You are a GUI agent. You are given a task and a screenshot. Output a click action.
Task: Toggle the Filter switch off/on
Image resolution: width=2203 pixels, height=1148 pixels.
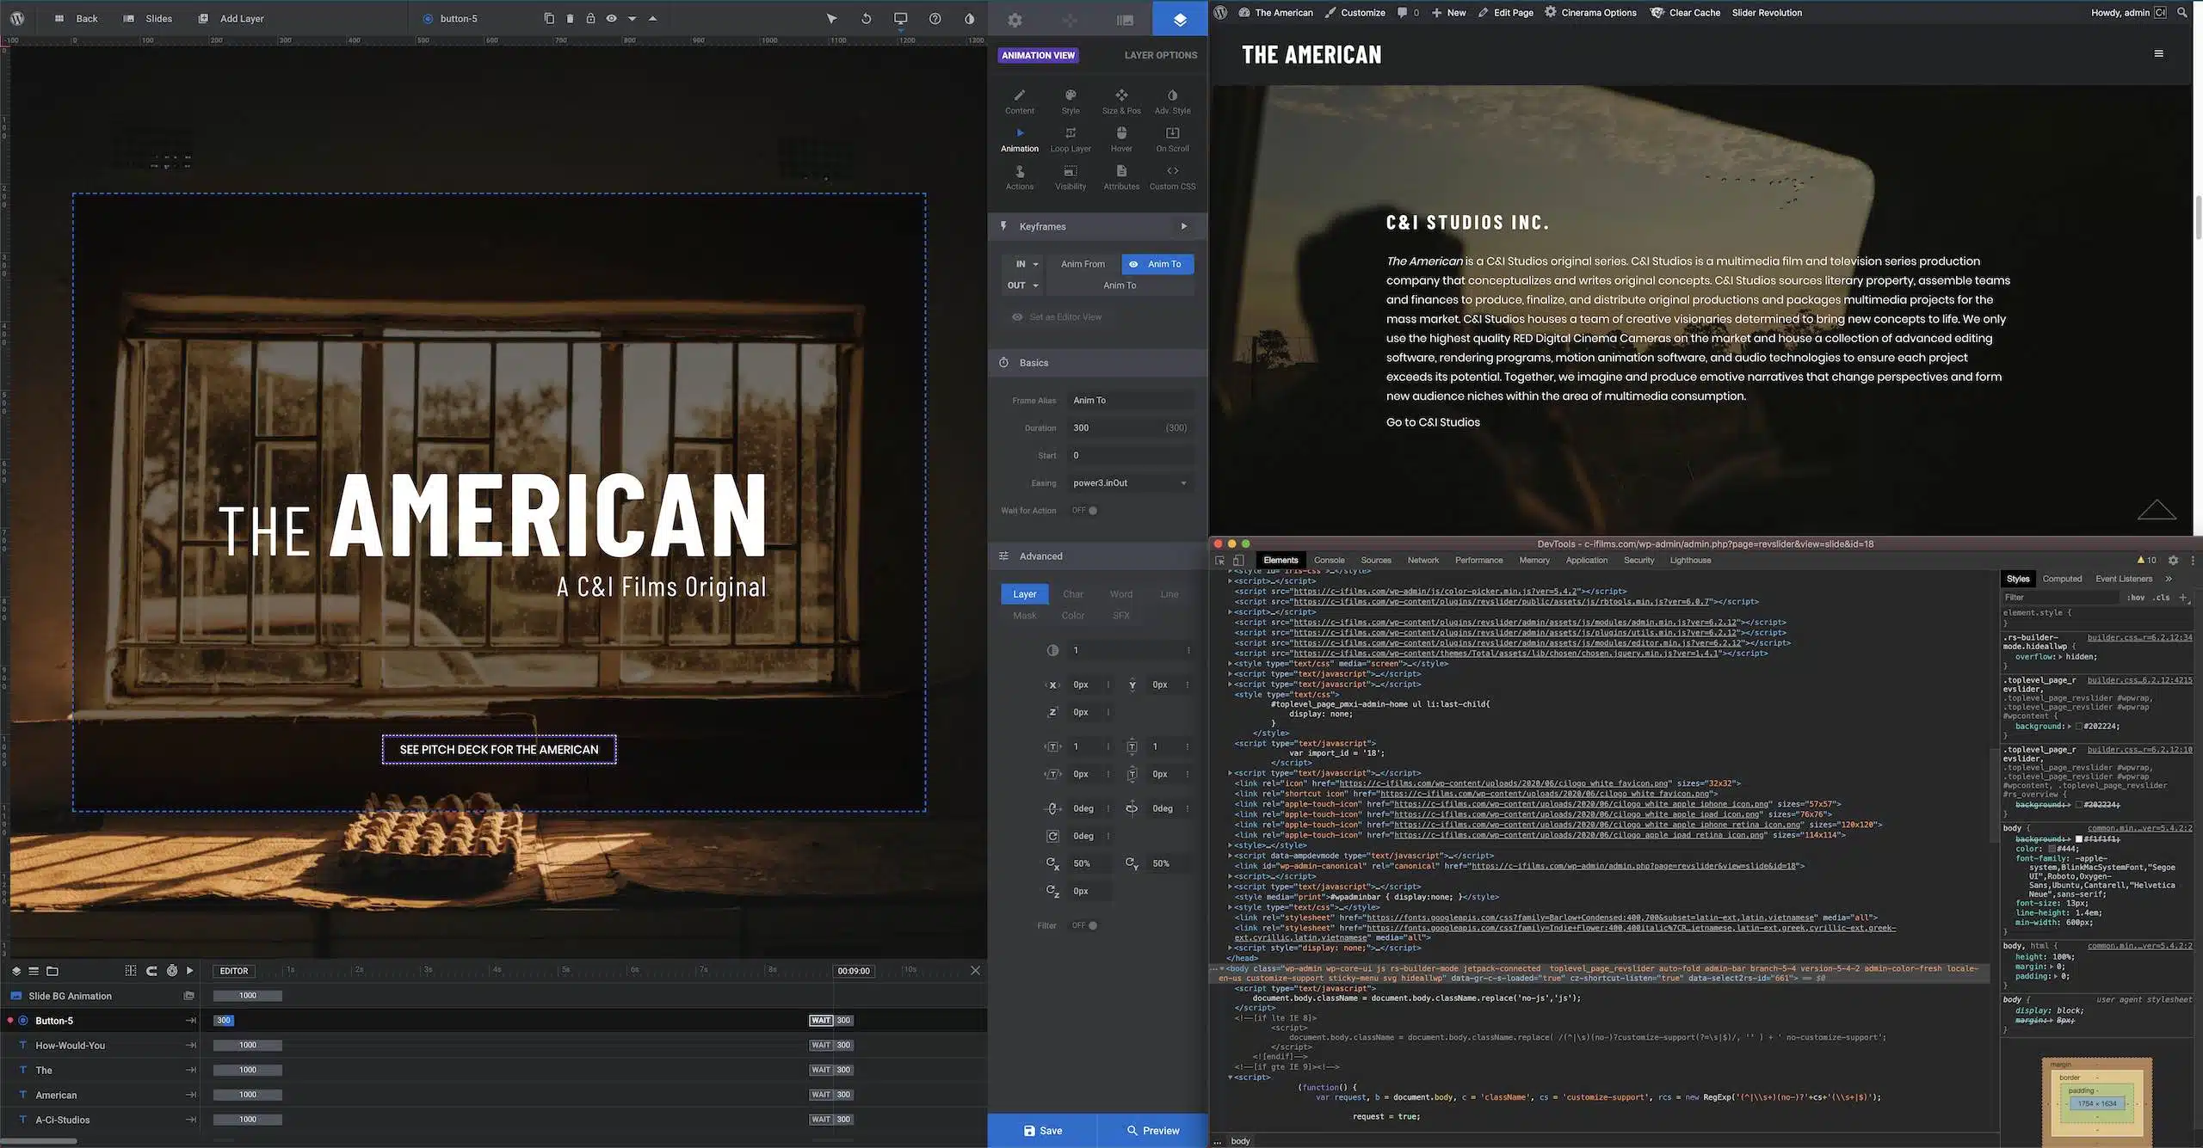click(1086, 925)
